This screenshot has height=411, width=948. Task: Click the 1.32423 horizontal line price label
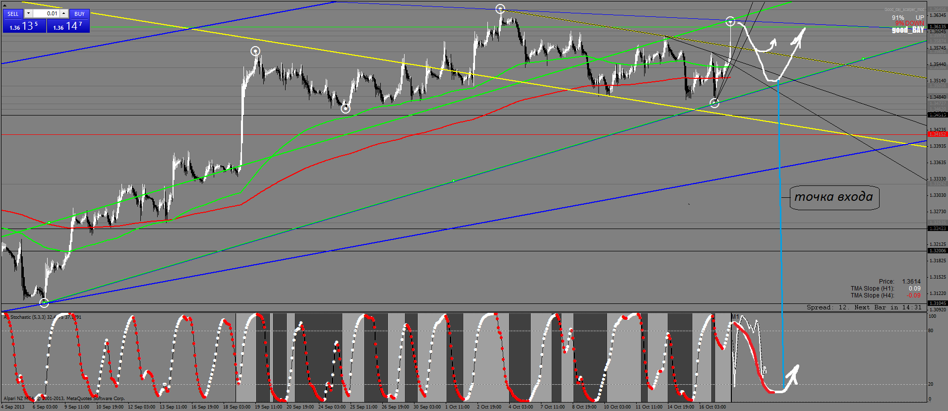(938, 229)
